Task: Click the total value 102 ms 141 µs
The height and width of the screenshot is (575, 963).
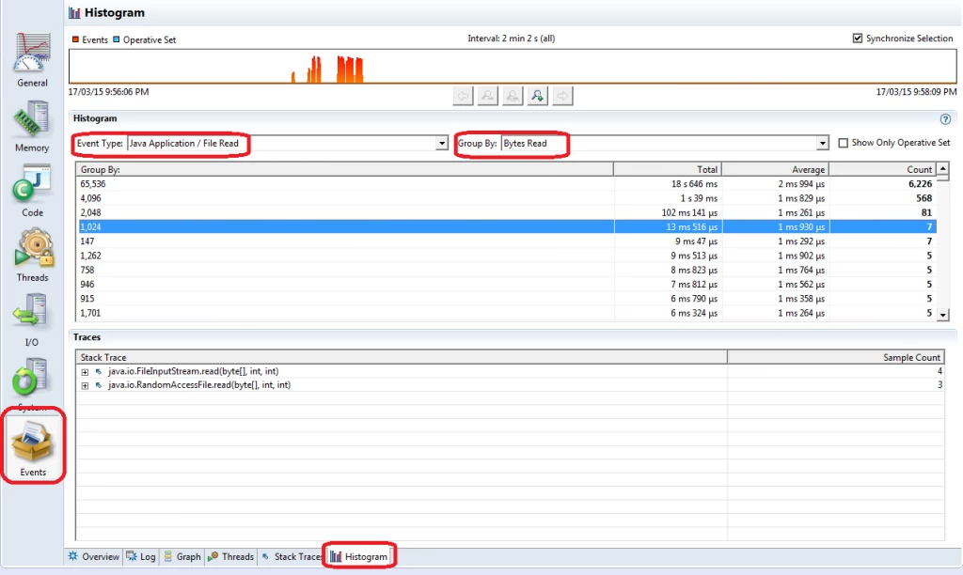Action: pyautogui.click(x=689, y=213)
